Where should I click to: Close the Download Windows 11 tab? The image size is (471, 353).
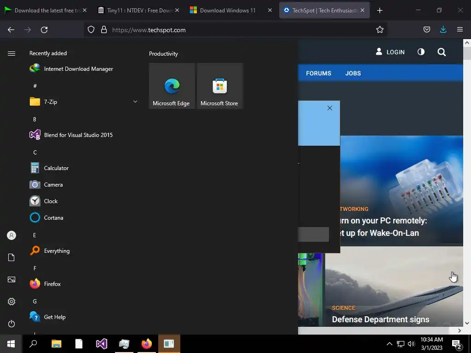tap(270, 10)
